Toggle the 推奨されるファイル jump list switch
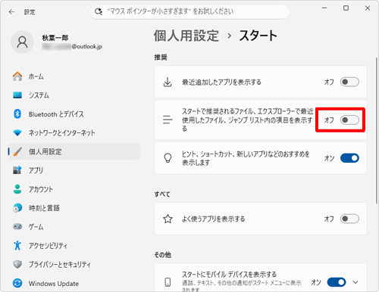This screenshot has height=292, width=379. (x=349, y=120)
